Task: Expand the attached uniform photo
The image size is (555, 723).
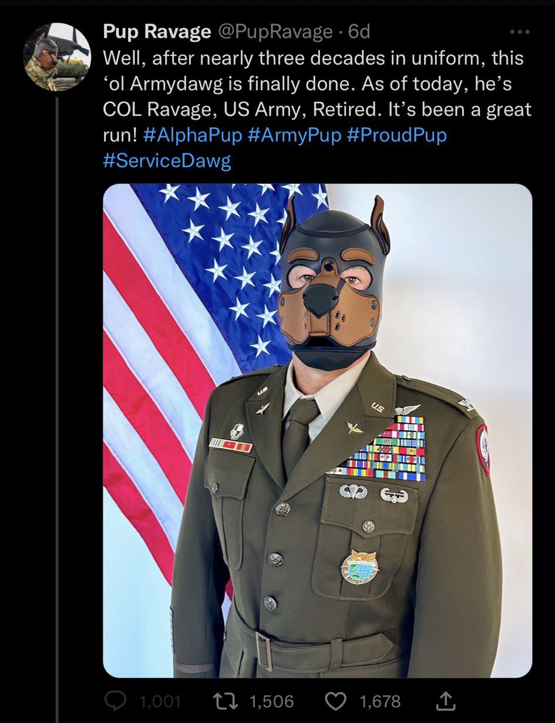Action: (318, 431)
